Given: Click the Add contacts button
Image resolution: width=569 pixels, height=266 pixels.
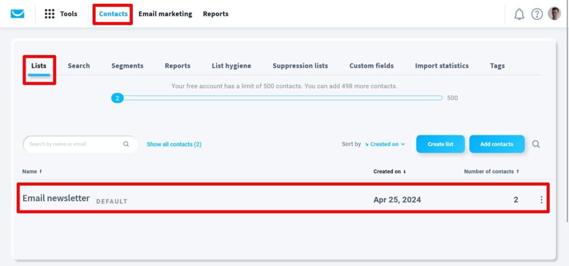Looking at the screenshot, I should pyautogui.click(x=496, y=144).
